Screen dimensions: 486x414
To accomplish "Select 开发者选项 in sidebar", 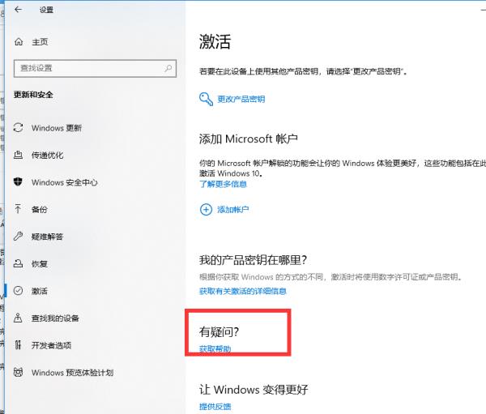I will pyautogui.click(x=52, y=345).
